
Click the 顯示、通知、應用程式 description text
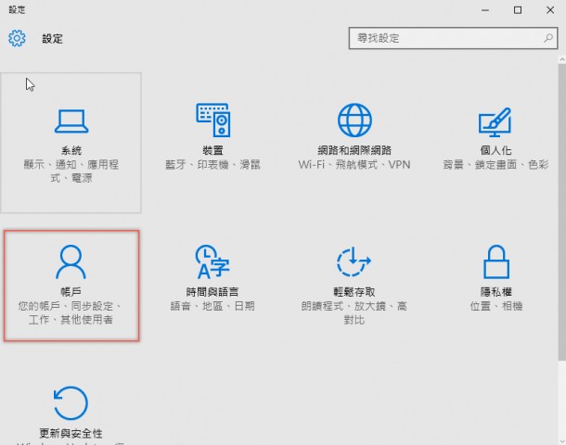click(71, 172)
